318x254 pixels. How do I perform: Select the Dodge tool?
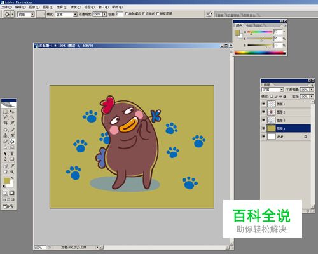tap(12, 147)
